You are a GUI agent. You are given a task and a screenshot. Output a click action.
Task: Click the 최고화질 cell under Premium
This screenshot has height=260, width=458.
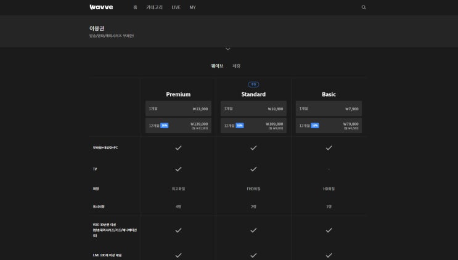pyautogui.click(x=179, y=189)
